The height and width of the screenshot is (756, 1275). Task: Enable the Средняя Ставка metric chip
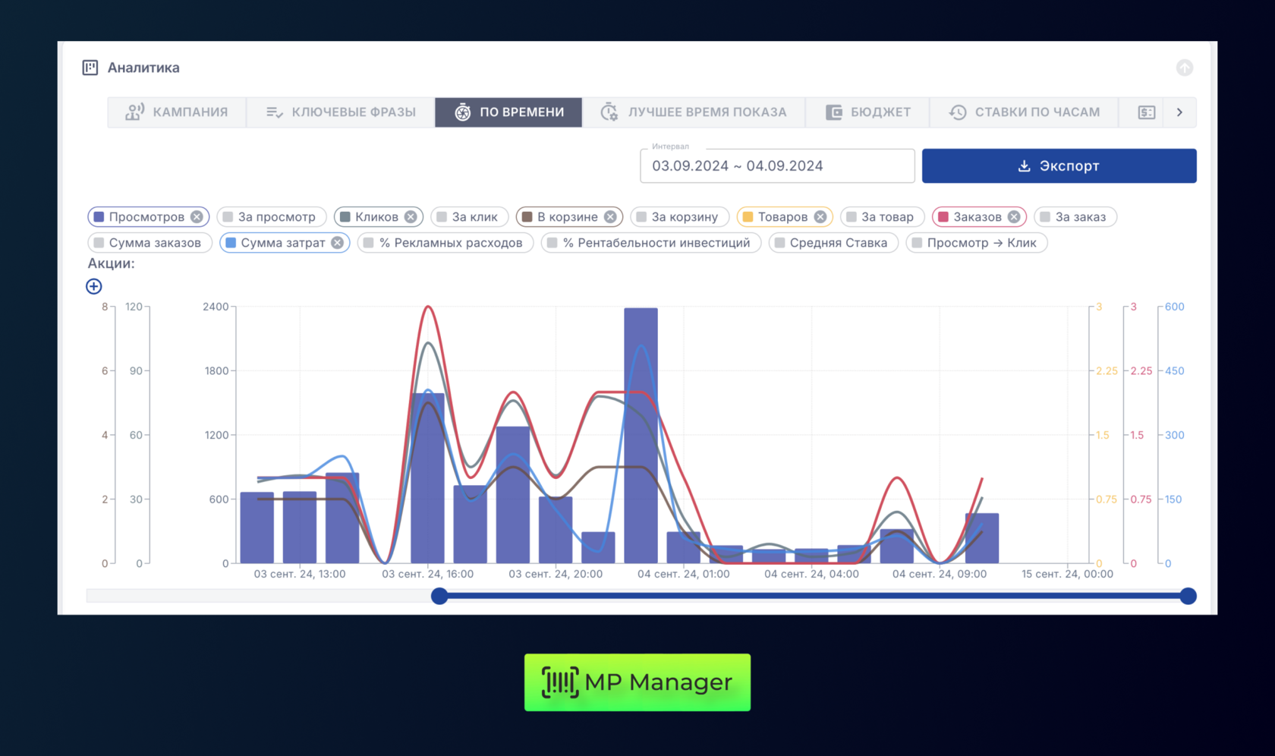click(x=833, y=243)
